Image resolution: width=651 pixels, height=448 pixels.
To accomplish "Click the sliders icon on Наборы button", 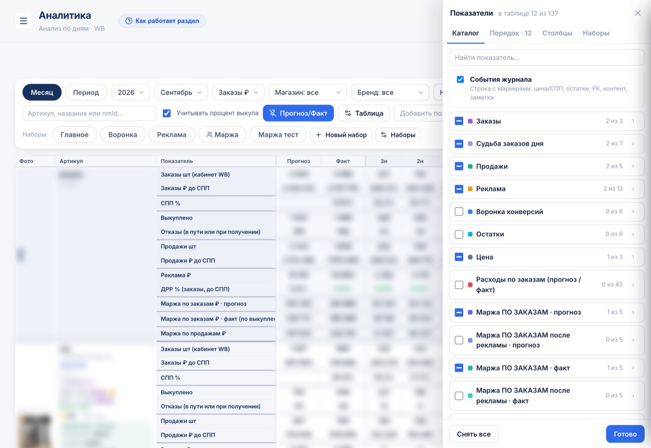I will tap(384, 135).
